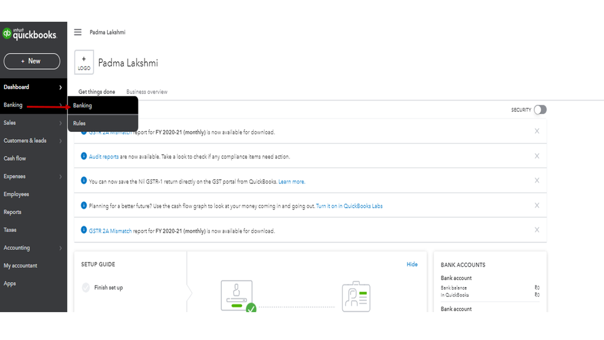
Task: Expand the Expenses submenu arrow
Action: (x=60, y=177)
